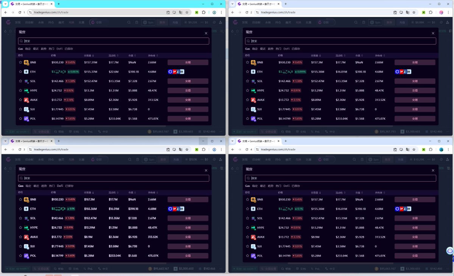Screen dimensions: 454x276
Task: Sort by 交易量 column in bottom-left window
Action: pos(89,193)
